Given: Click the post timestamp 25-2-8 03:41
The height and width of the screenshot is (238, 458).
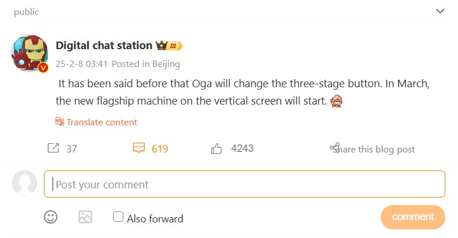Looking at the screenshot, I should (81, 64).
